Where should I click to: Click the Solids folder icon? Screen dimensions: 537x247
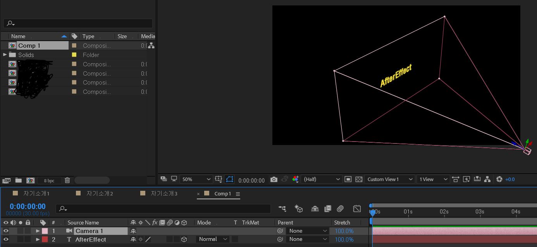point(12,55)
